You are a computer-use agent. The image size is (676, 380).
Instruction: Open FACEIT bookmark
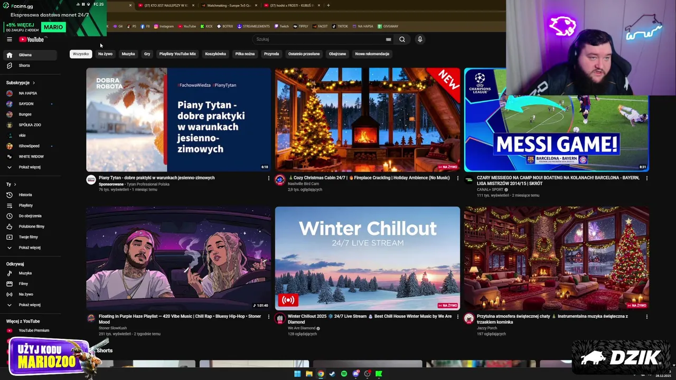320,26
